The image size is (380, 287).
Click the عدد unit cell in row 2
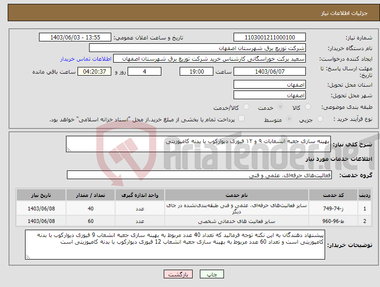coord(140,221)
